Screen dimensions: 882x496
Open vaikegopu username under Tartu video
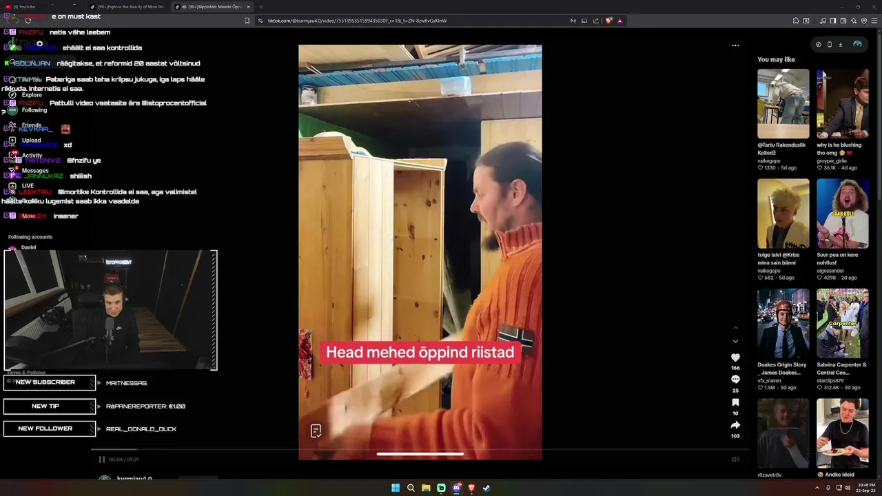point(770,161)
